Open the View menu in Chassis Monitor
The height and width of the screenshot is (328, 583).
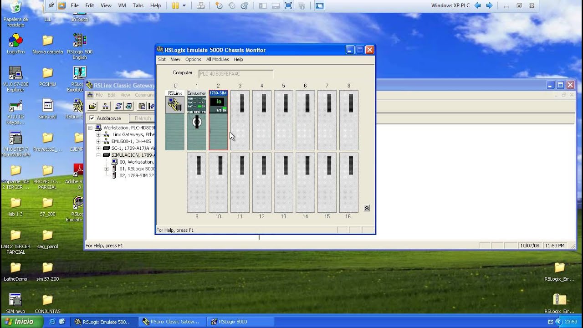175,59
